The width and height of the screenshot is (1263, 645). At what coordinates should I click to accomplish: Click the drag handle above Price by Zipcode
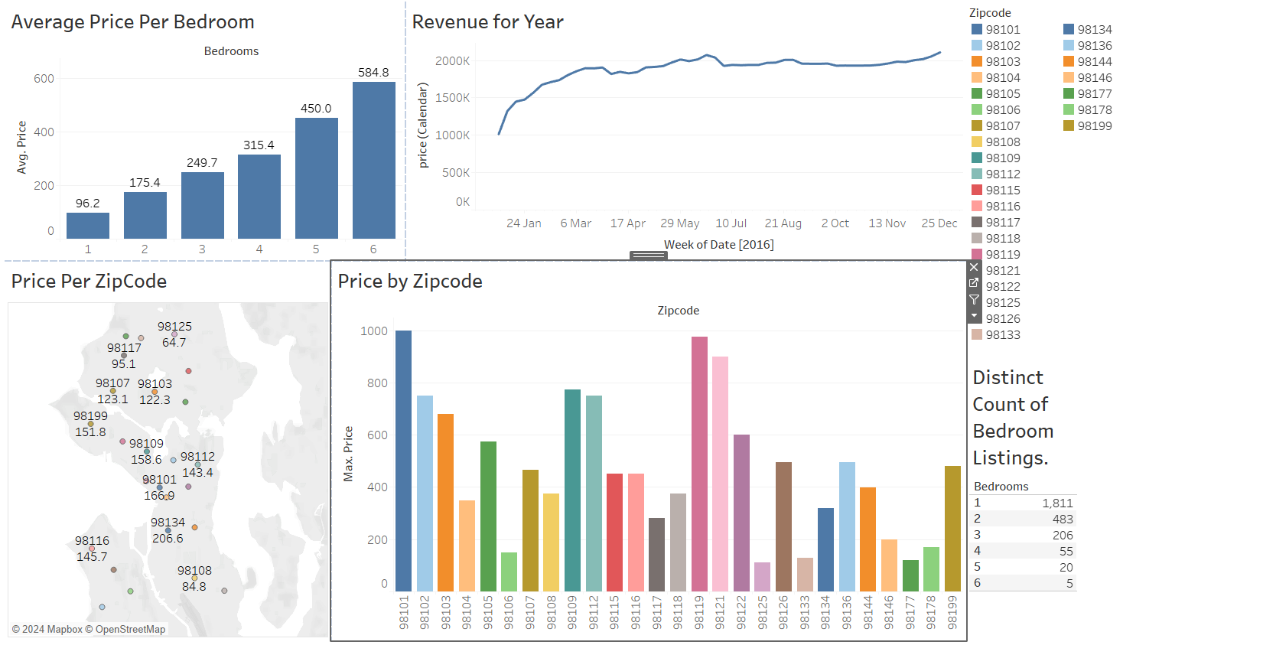tap(648, 256)
